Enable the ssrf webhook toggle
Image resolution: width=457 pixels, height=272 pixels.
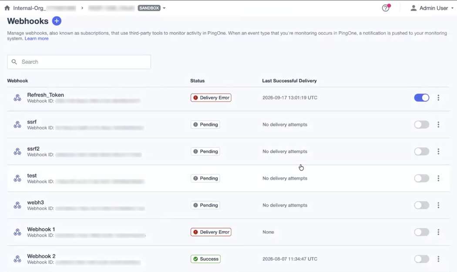[421, 125]
